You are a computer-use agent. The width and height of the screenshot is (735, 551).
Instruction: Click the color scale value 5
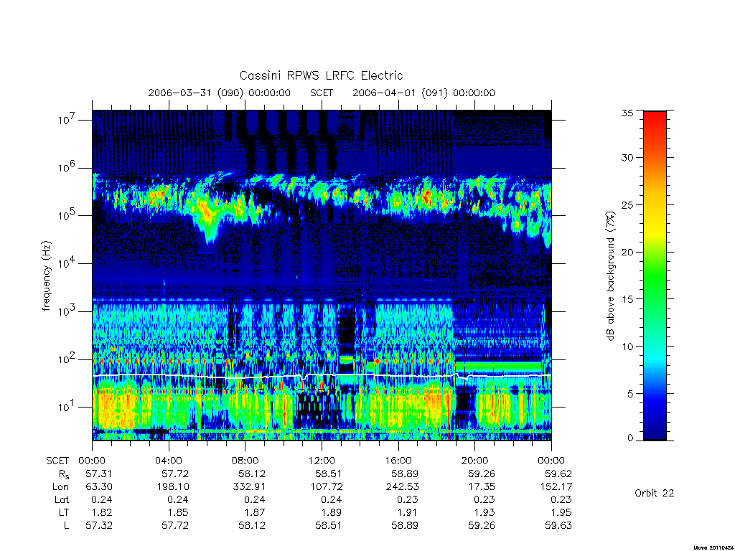630,394
